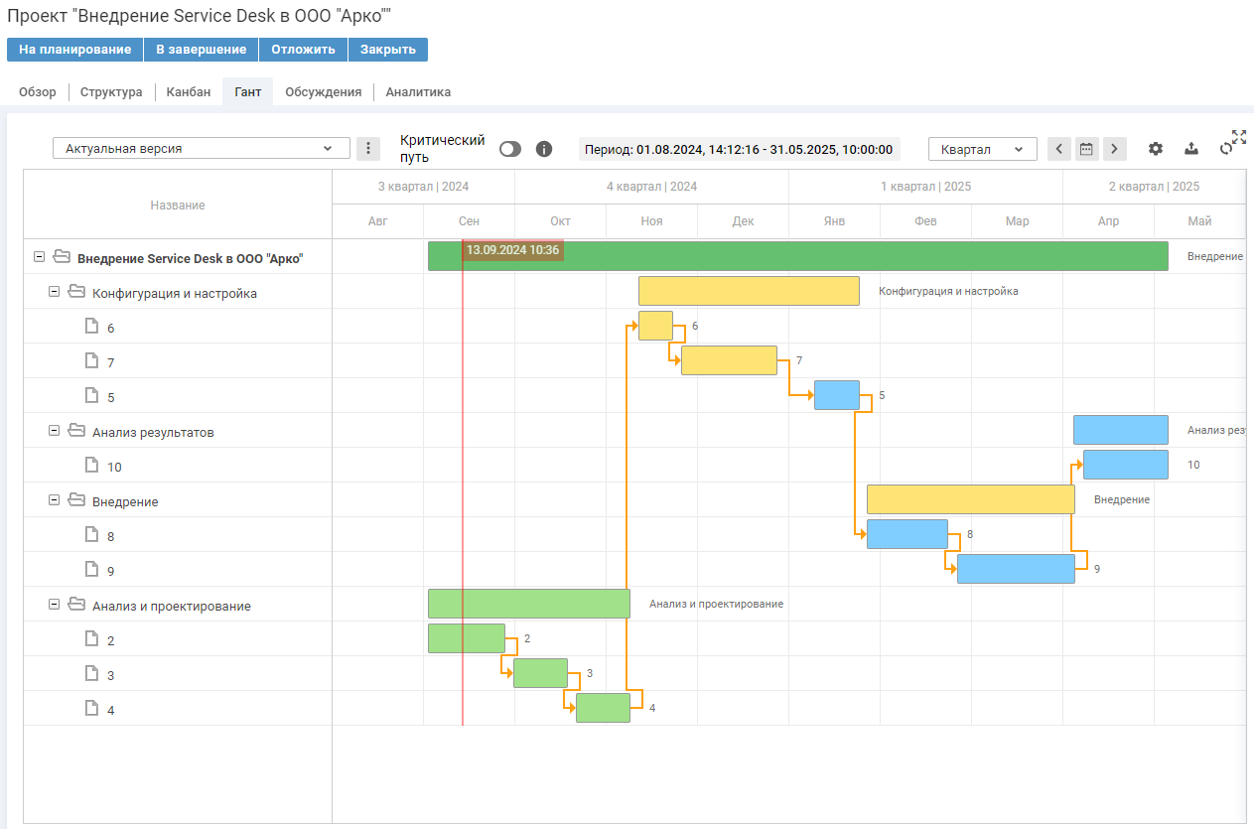Collapse the Анализ и проектирование group
The width and height of the screenshot is (1254, 829).
[x=55, y=605]
